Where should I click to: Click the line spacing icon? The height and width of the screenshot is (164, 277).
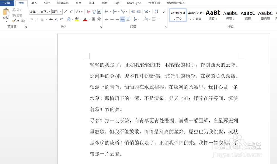point(135,19)
